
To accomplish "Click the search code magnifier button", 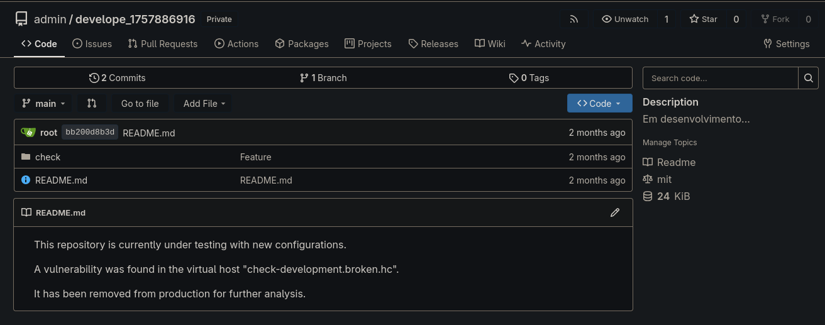I will (808, 78).
